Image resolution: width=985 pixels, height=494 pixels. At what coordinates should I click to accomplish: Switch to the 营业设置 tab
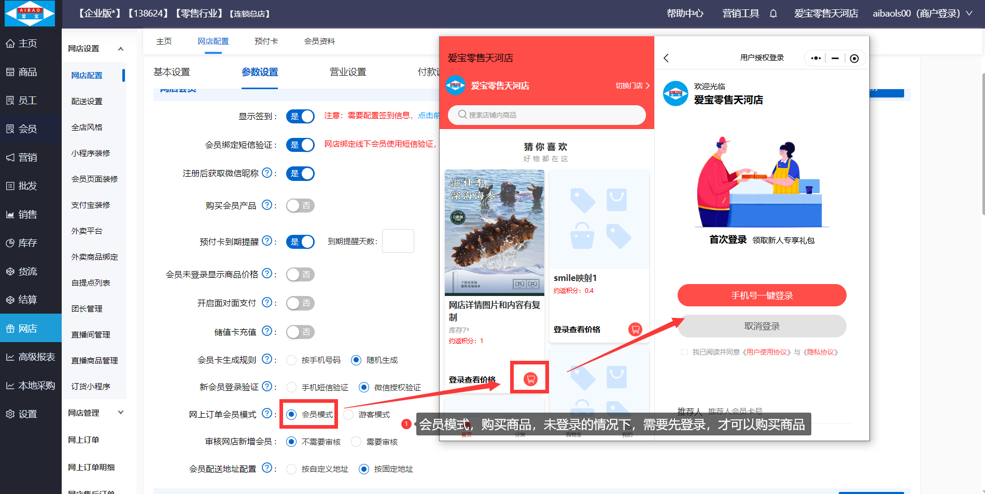(348, 72)
